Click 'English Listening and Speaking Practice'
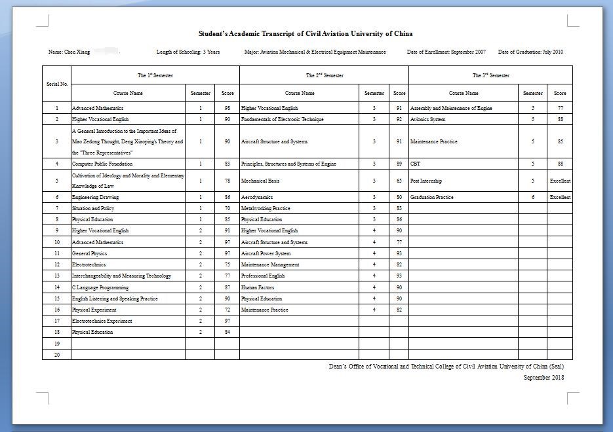This screenshot has height=432, width=613. point(115,298)
